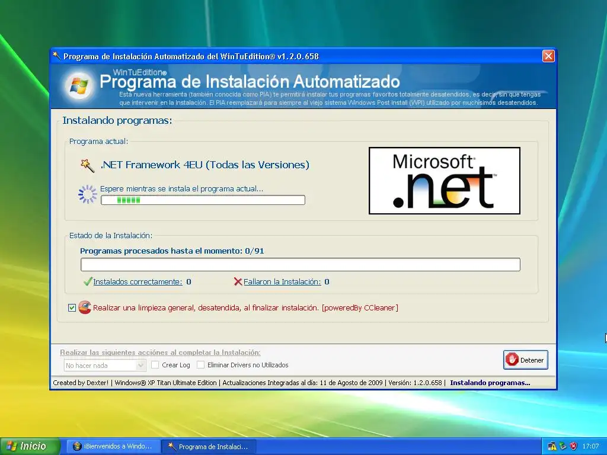This screenshot has height=455, width=607.
Task: Click the magic wand icon next to .NET Framework
Action: coord(87,166)
